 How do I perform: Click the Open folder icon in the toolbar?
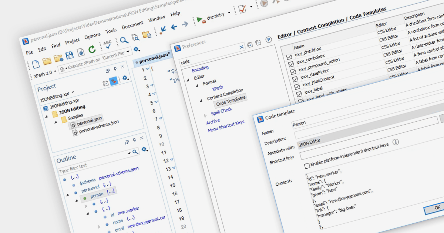47,61
